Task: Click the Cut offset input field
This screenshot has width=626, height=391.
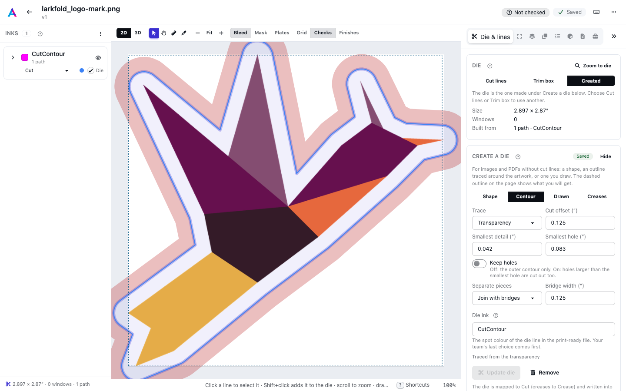Action: 580,223
